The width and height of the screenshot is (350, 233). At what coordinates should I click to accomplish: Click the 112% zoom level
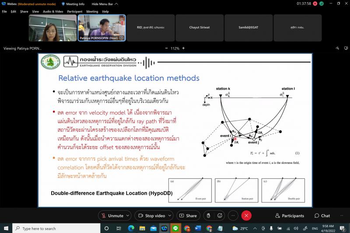175,49
